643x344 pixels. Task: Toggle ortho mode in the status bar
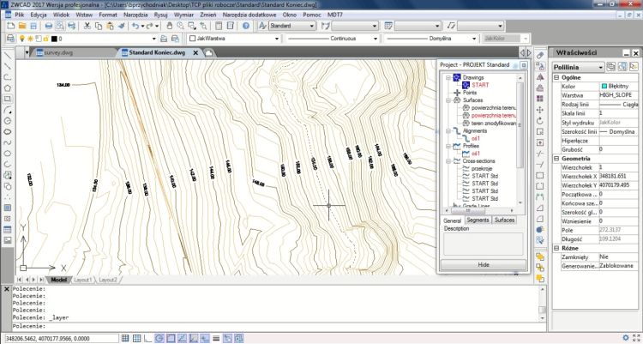pos(147,338)
